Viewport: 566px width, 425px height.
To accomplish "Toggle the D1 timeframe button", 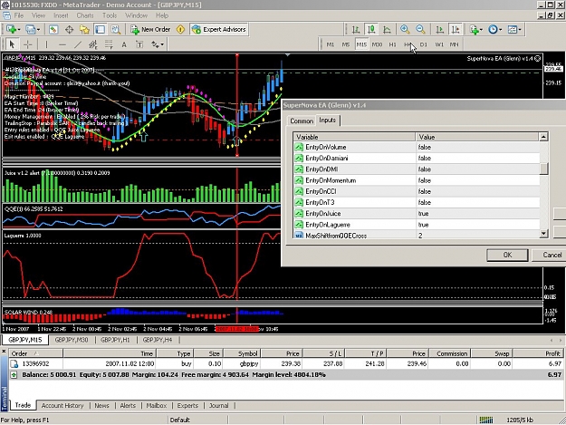I will click(424, 44).
